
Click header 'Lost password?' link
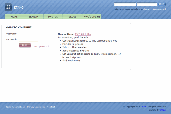click(160, 9)
